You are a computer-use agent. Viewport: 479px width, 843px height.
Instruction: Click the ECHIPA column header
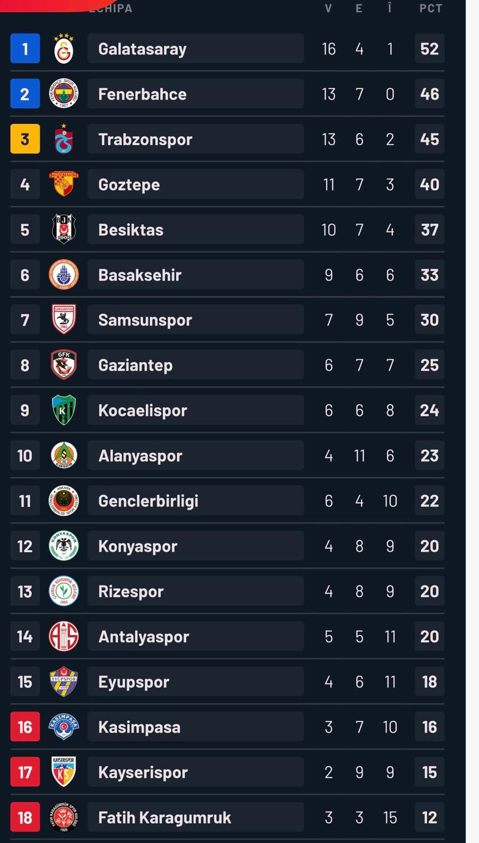coord(113,7)
